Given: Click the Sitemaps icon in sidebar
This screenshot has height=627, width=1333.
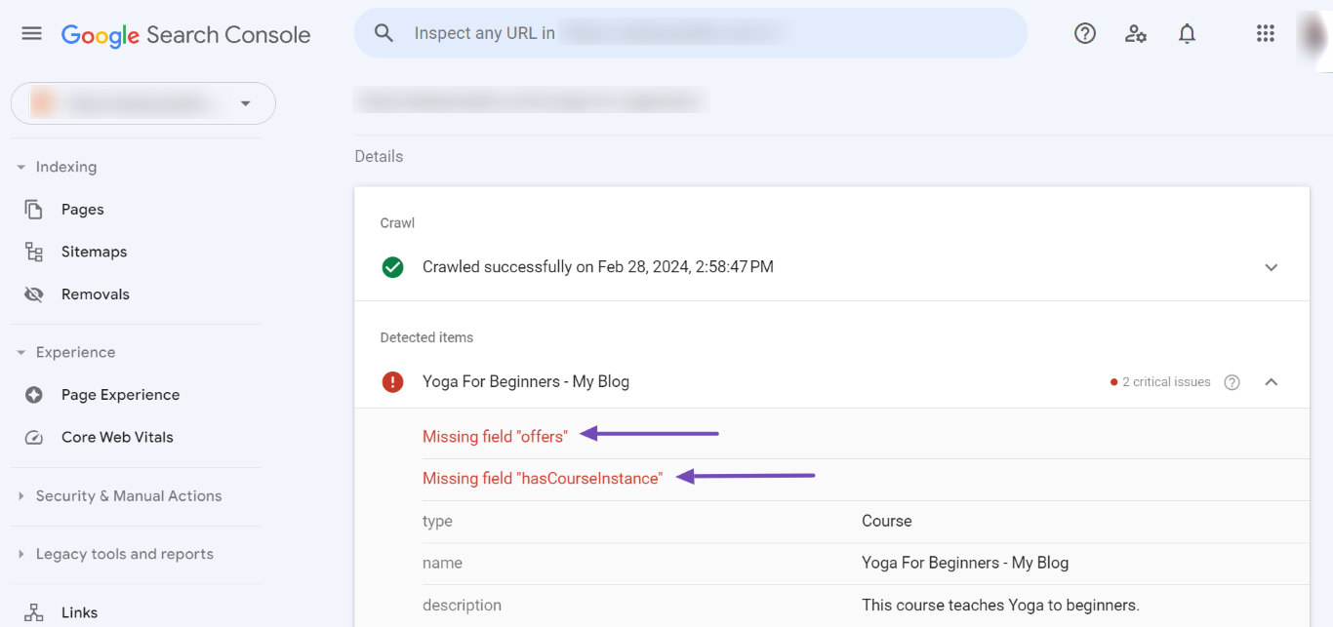Looking at the screenshot, I should tap(34, 252).
